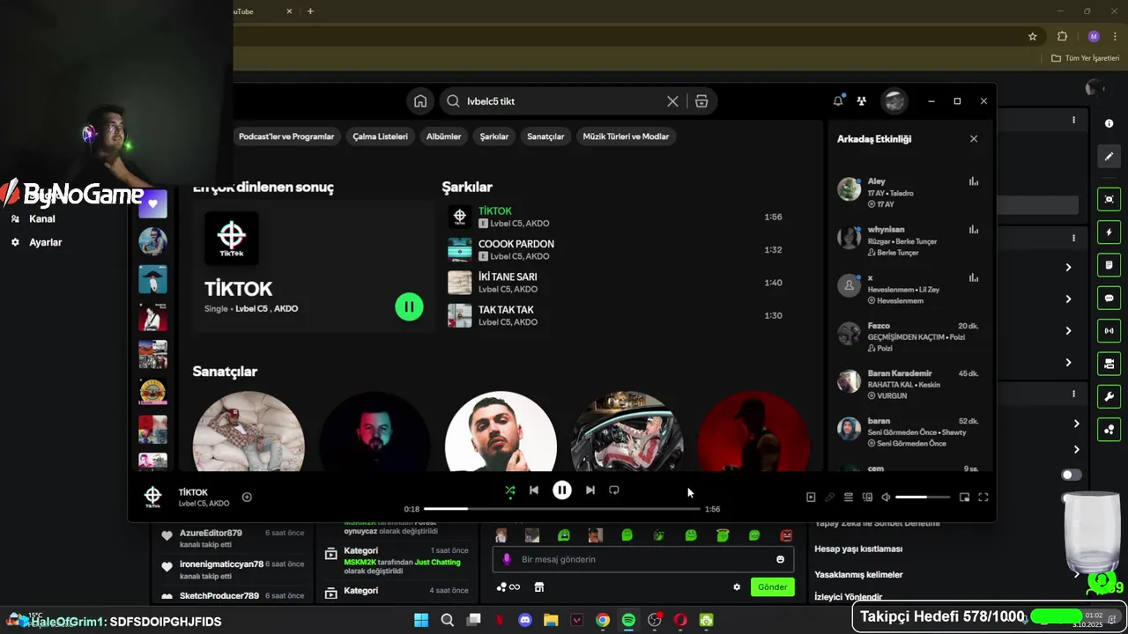Open Connect to a device icon
Viewport: 1128px width, 634px height.
coord(867,498)
